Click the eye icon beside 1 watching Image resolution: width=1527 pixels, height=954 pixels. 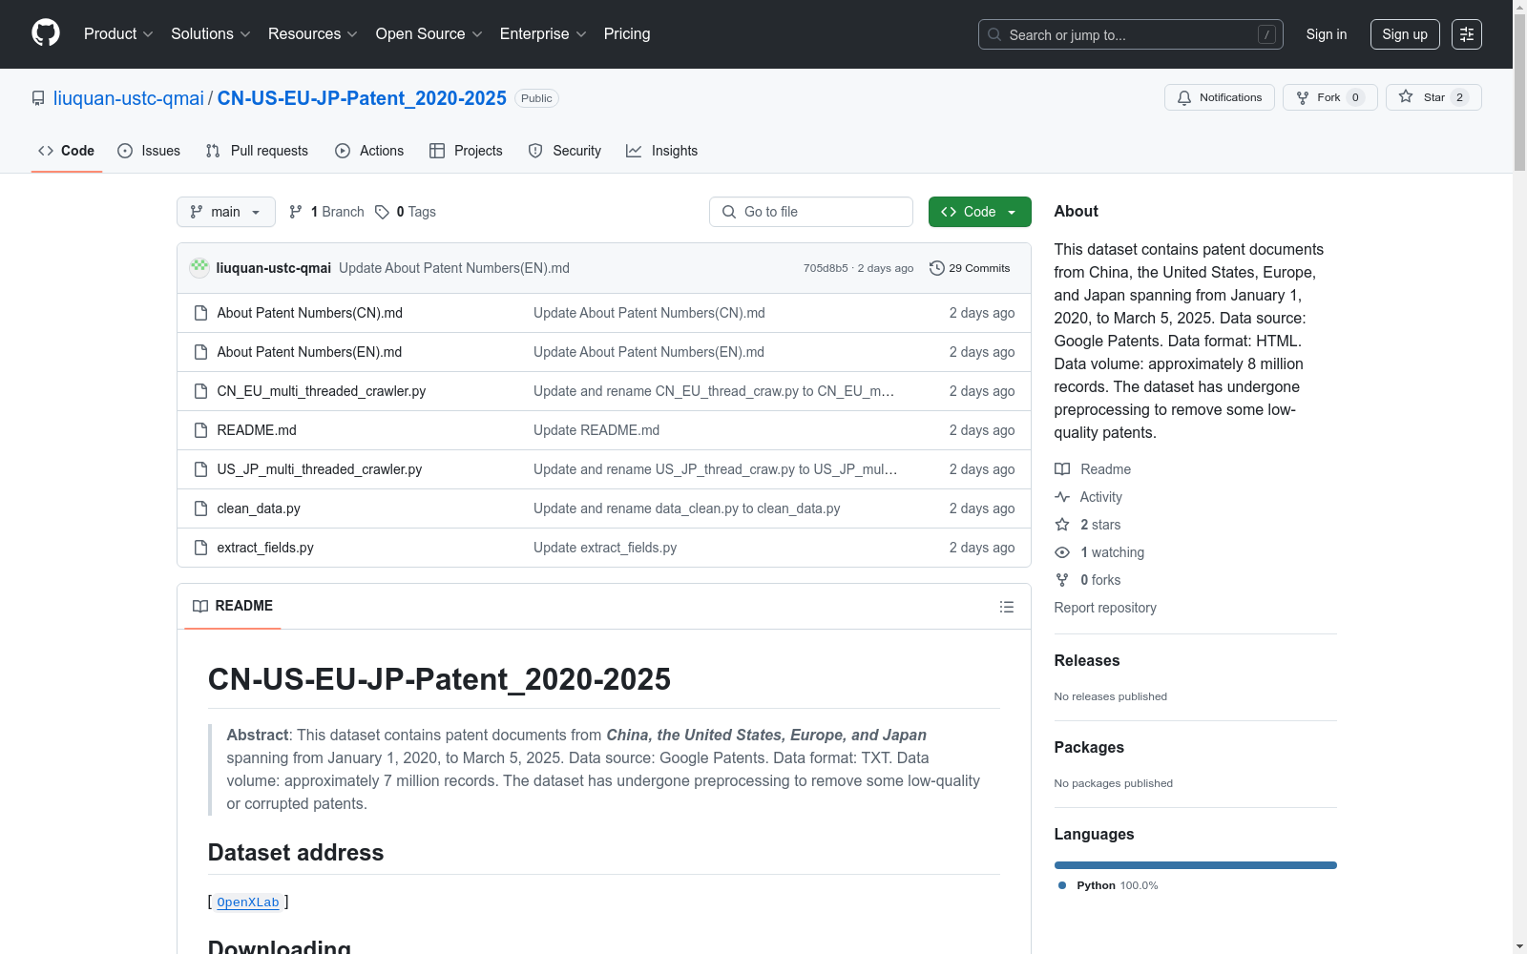pyautogui.click(x=1062, y=552)
